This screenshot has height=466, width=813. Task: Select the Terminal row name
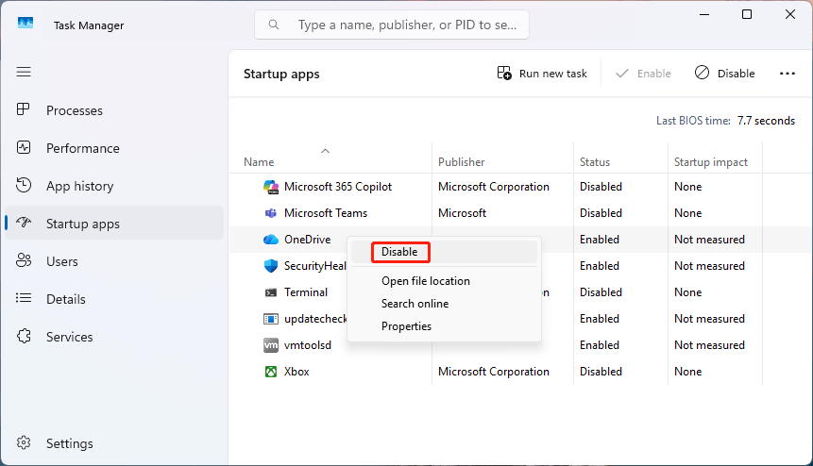click(x=306, y=292)
